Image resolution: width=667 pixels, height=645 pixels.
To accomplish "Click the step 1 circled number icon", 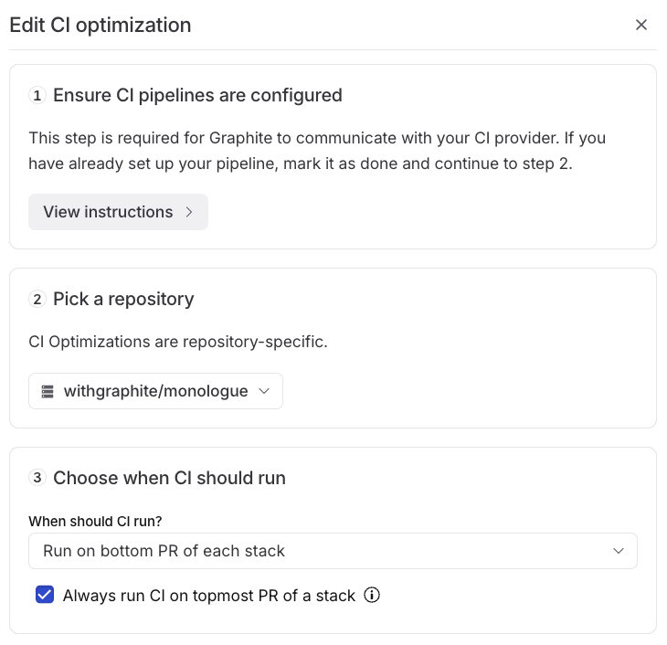I will (x=37, y=95).
